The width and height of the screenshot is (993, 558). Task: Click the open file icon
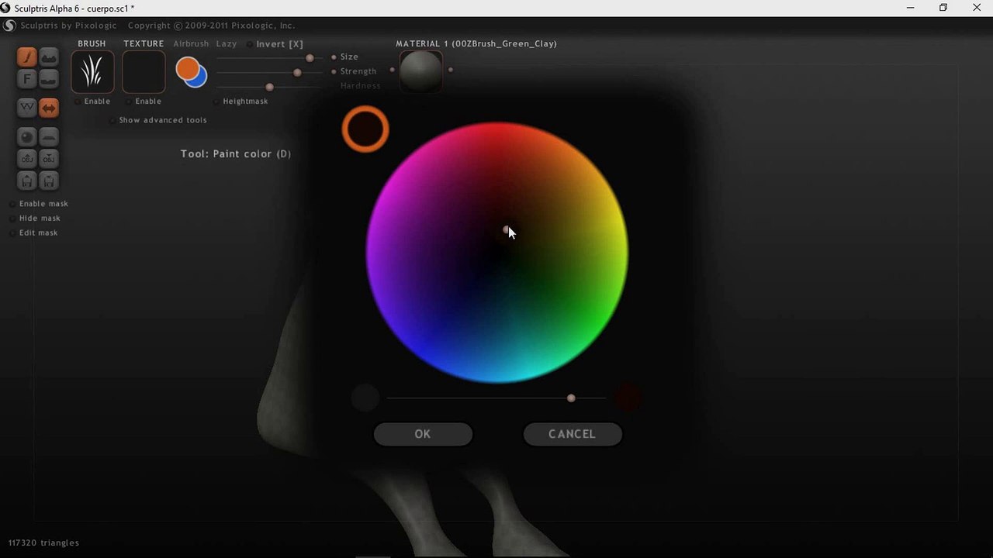pyautogui.click(x=27, y=181)
